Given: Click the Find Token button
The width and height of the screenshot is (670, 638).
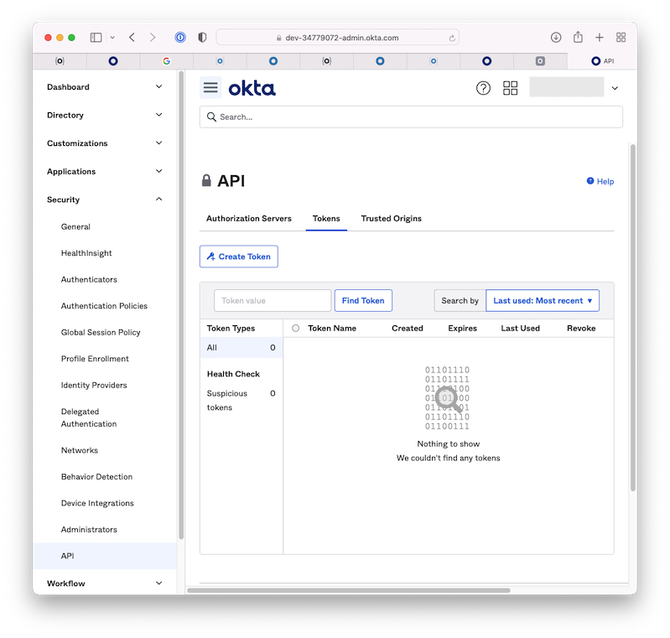Looking at the screenshot, I should [363, 300].
